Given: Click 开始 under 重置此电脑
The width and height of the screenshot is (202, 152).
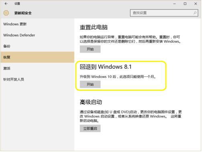Looking at the screenshot, I should pos(90,49).
